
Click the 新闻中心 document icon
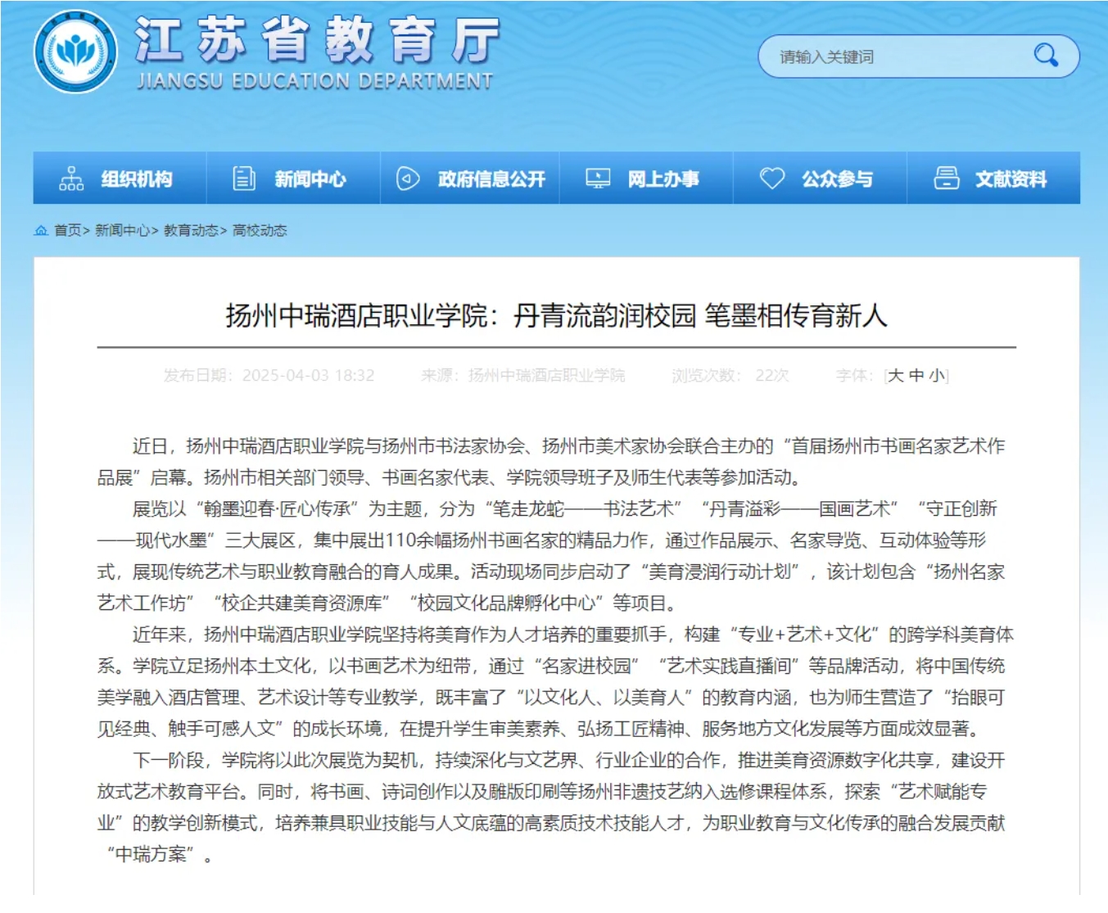point(244,179)
